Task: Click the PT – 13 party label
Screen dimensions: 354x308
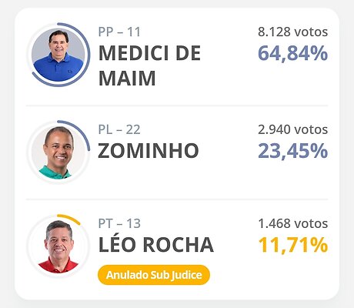Action: coord(119,223)
